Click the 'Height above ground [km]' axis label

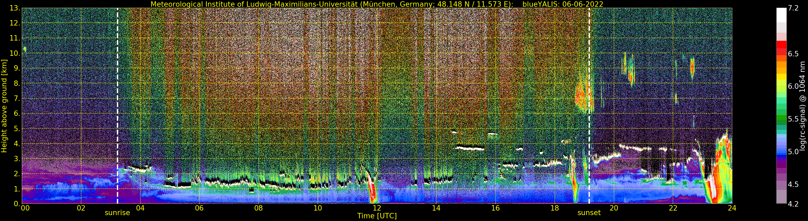pos(4,106)
